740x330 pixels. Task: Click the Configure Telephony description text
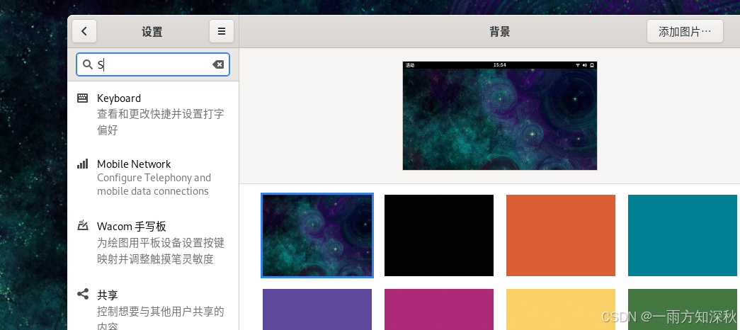(x=154, y=185)
